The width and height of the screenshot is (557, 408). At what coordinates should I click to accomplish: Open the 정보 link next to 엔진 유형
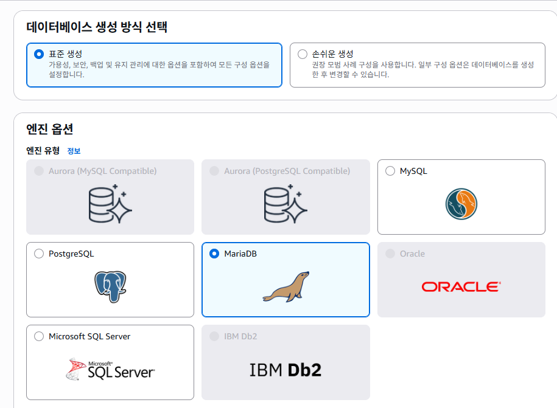coord(74,151)
